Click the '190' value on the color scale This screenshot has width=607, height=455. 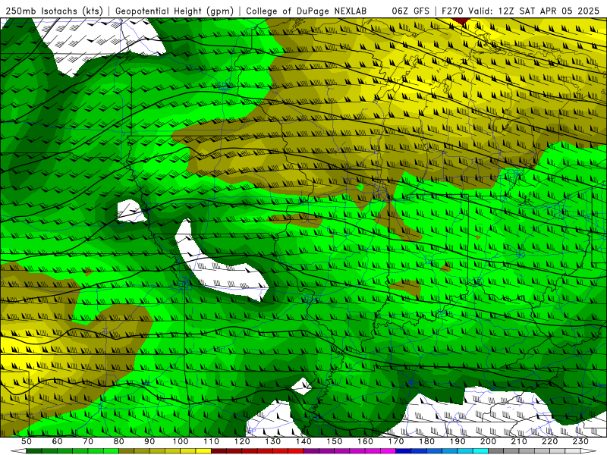click(458, 441)
